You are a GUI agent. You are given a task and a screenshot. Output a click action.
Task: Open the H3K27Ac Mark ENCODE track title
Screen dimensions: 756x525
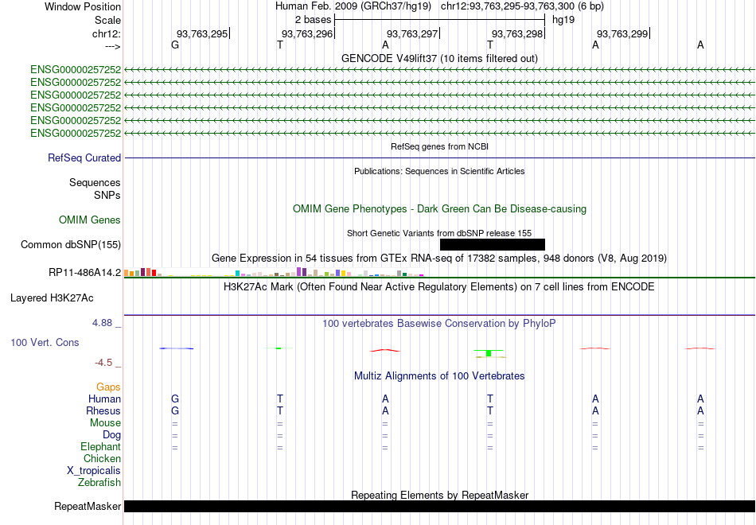click(x=439, y=287)
